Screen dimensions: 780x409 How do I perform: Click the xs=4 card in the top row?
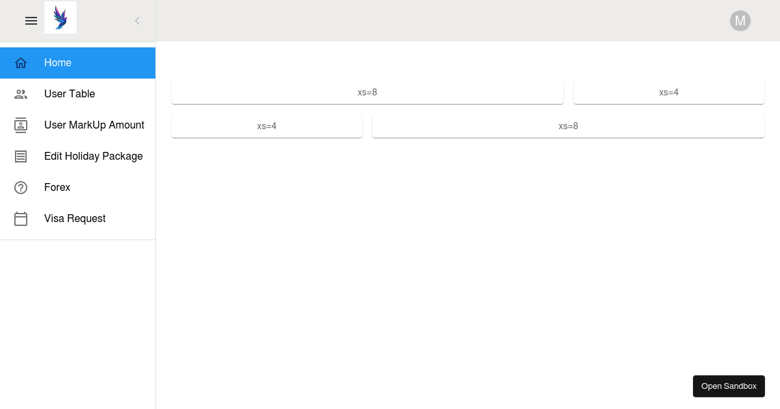[669, 92]
